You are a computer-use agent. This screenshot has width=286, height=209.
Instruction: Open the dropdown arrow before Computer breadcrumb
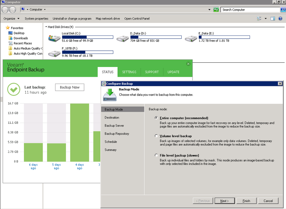coord(27,9)
